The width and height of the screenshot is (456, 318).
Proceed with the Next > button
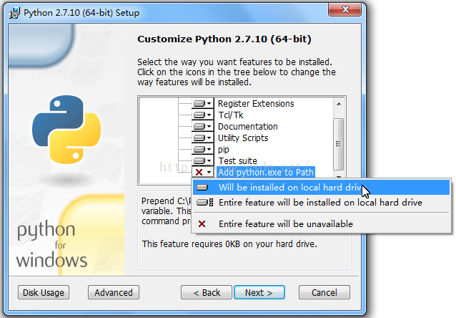pos(259,292)
